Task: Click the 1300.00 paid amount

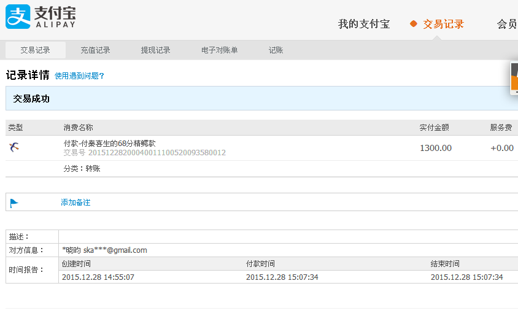Action: tap(435, 148)
